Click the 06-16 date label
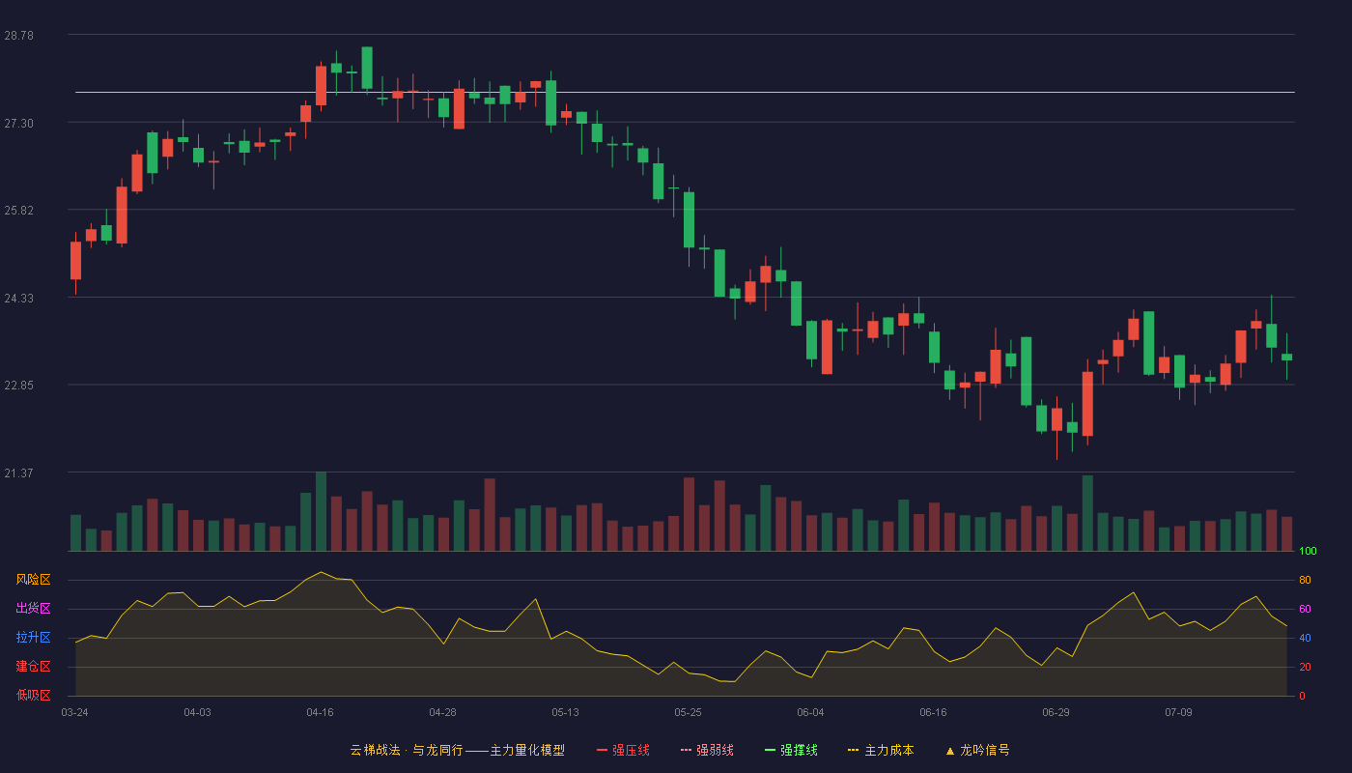Screen dimensions: 1352x773 tap(933, 712)
